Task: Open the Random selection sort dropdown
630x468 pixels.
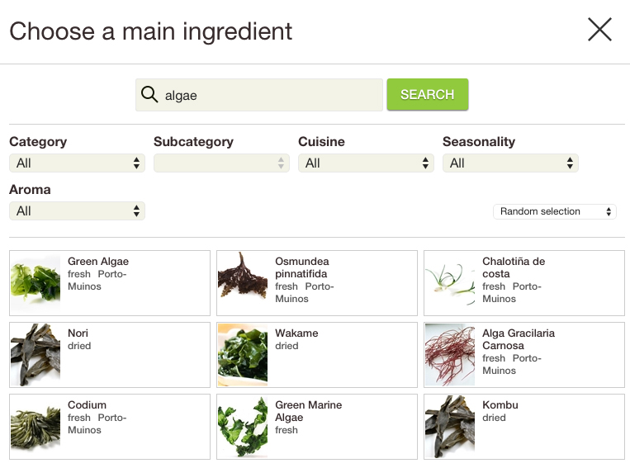Action: pyautogui.click(x=555, y=211)
